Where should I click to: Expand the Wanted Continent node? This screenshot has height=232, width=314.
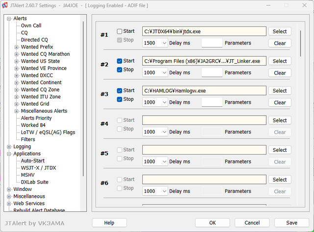[x=16, y=83]
